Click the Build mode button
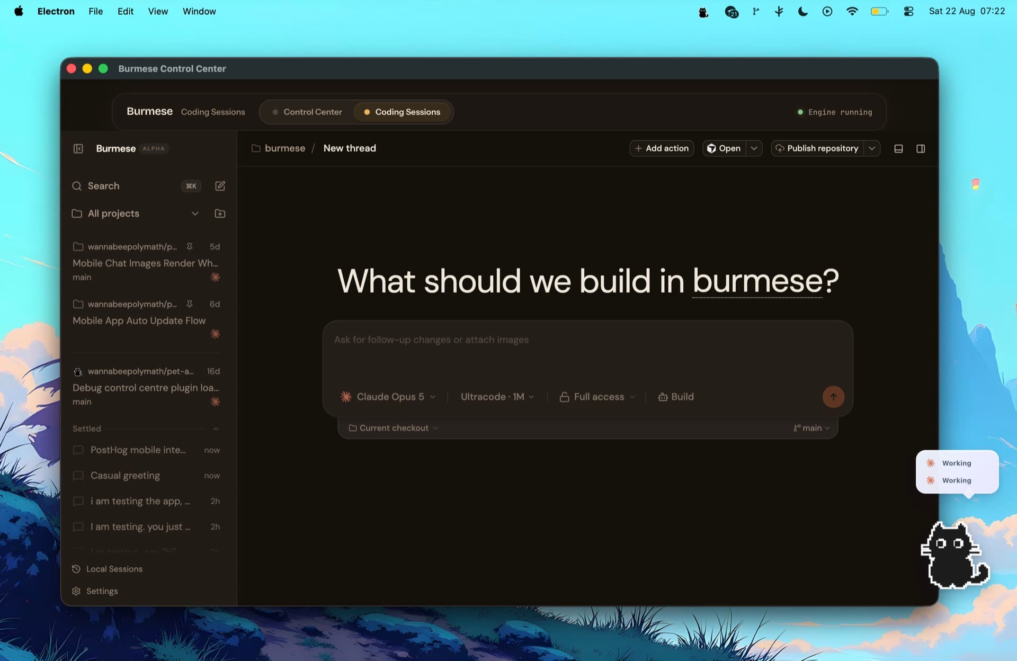 pyautogui.click(x=676, y=397)
